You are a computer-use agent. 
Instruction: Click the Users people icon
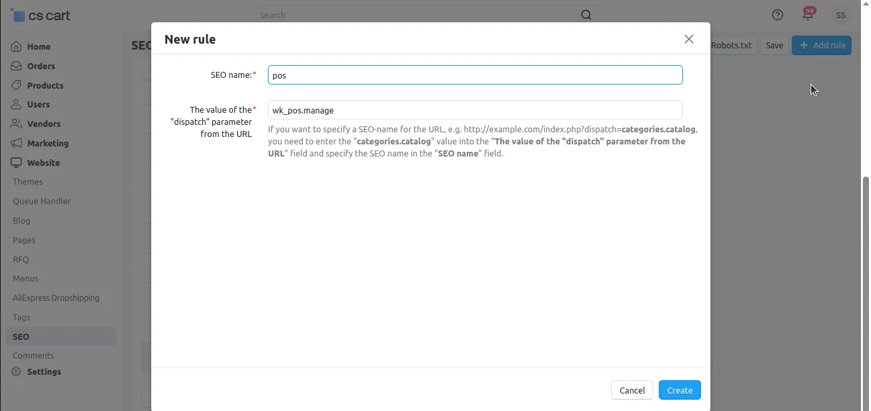(x=16, y=105)
